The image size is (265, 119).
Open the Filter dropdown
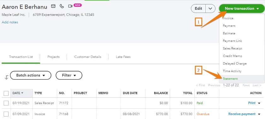pos(69,75)
